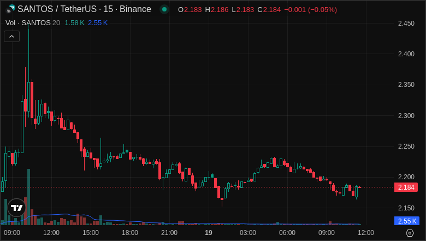
Task: Click the 2.450 price axis label
Action: click(406, 23)
